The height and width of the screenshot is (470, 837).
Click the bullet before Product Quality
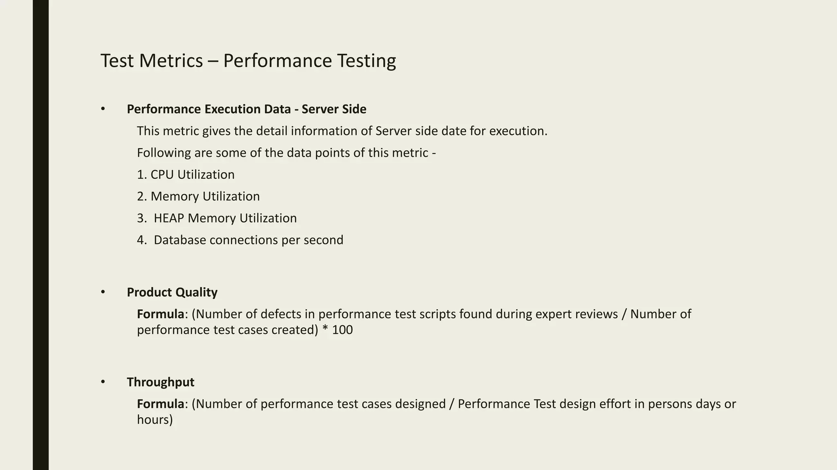[103, 292]
